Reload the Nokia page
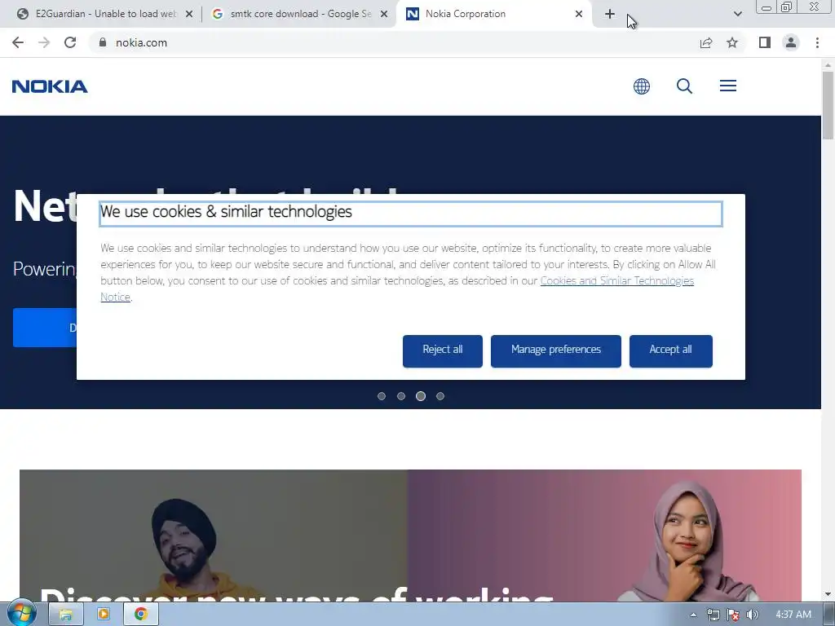 [x=70, y=42]
